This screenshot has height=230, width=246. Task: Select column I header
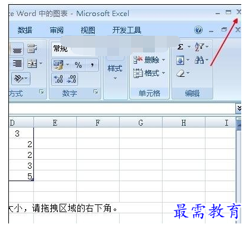(220, 123)
